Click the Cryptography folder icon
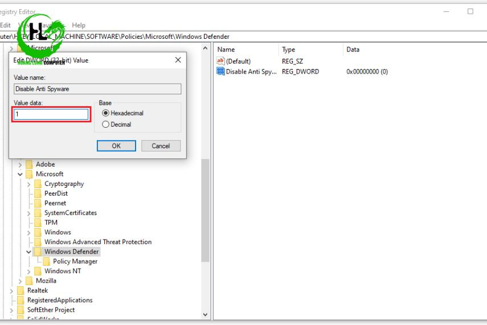487x325 pixels. (38, 184)
